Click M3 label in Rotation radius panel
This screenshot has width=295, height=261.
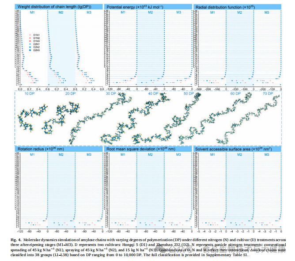[x=89, y=155]
